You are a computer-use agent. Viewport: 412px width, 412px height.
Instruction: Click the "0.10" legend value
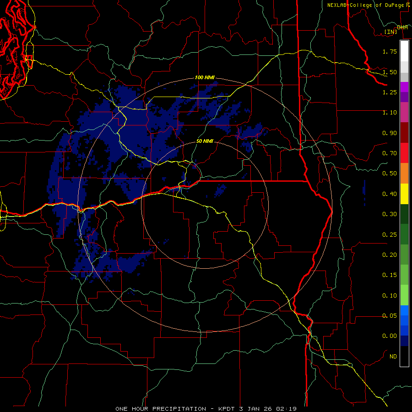390,296
